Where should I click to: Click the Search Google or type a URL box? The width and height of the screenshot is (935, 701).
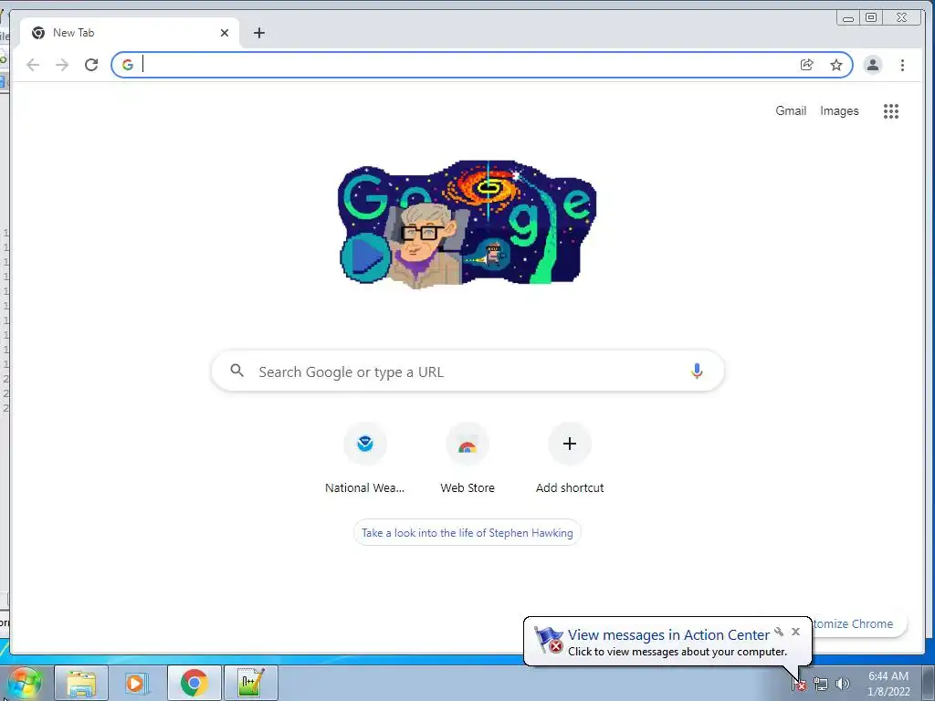467,371
